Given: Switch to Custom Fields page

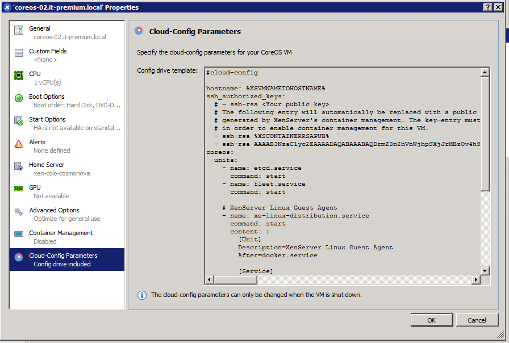Looking at the screenshot, I should [x=67, y=55].
